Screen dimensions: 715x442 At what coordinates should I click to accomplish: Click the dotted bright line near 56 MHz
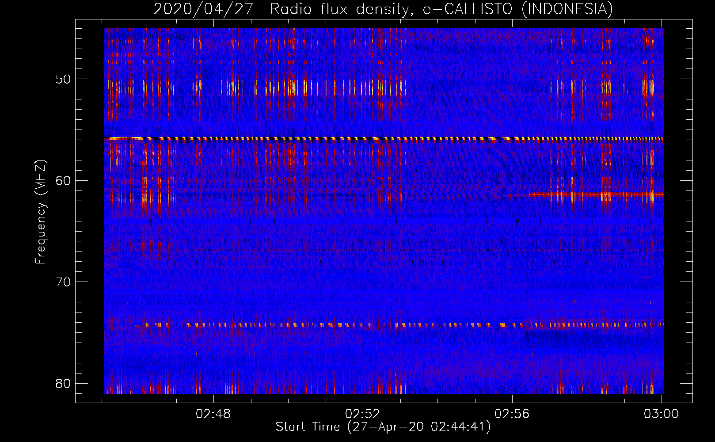[x=384, y=139]
